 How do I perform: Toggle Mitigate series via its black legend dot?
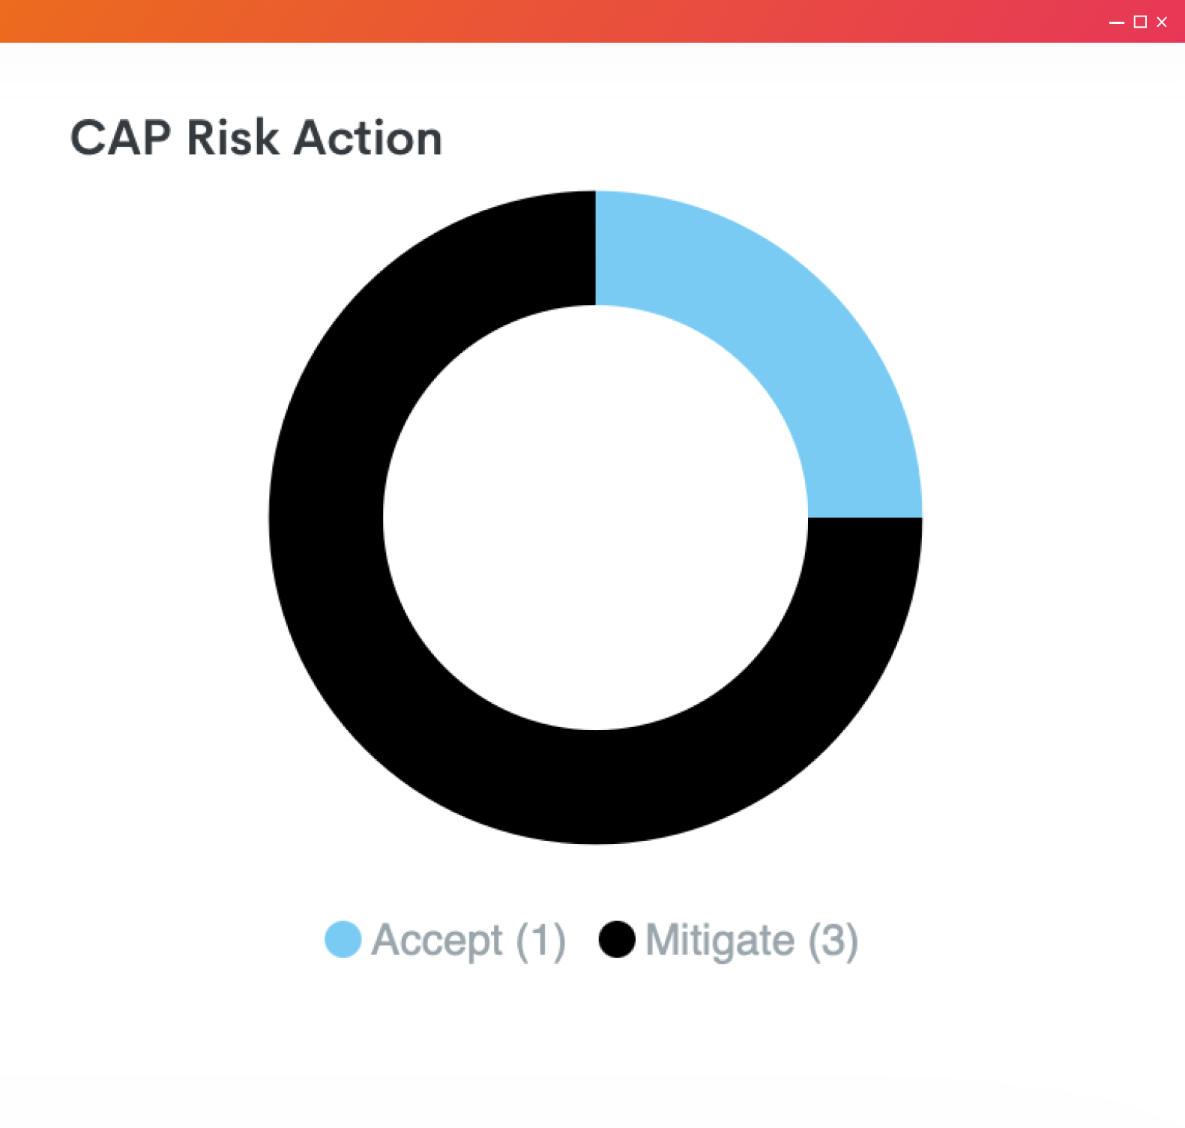pyautogui.click(x=617, y=939)
